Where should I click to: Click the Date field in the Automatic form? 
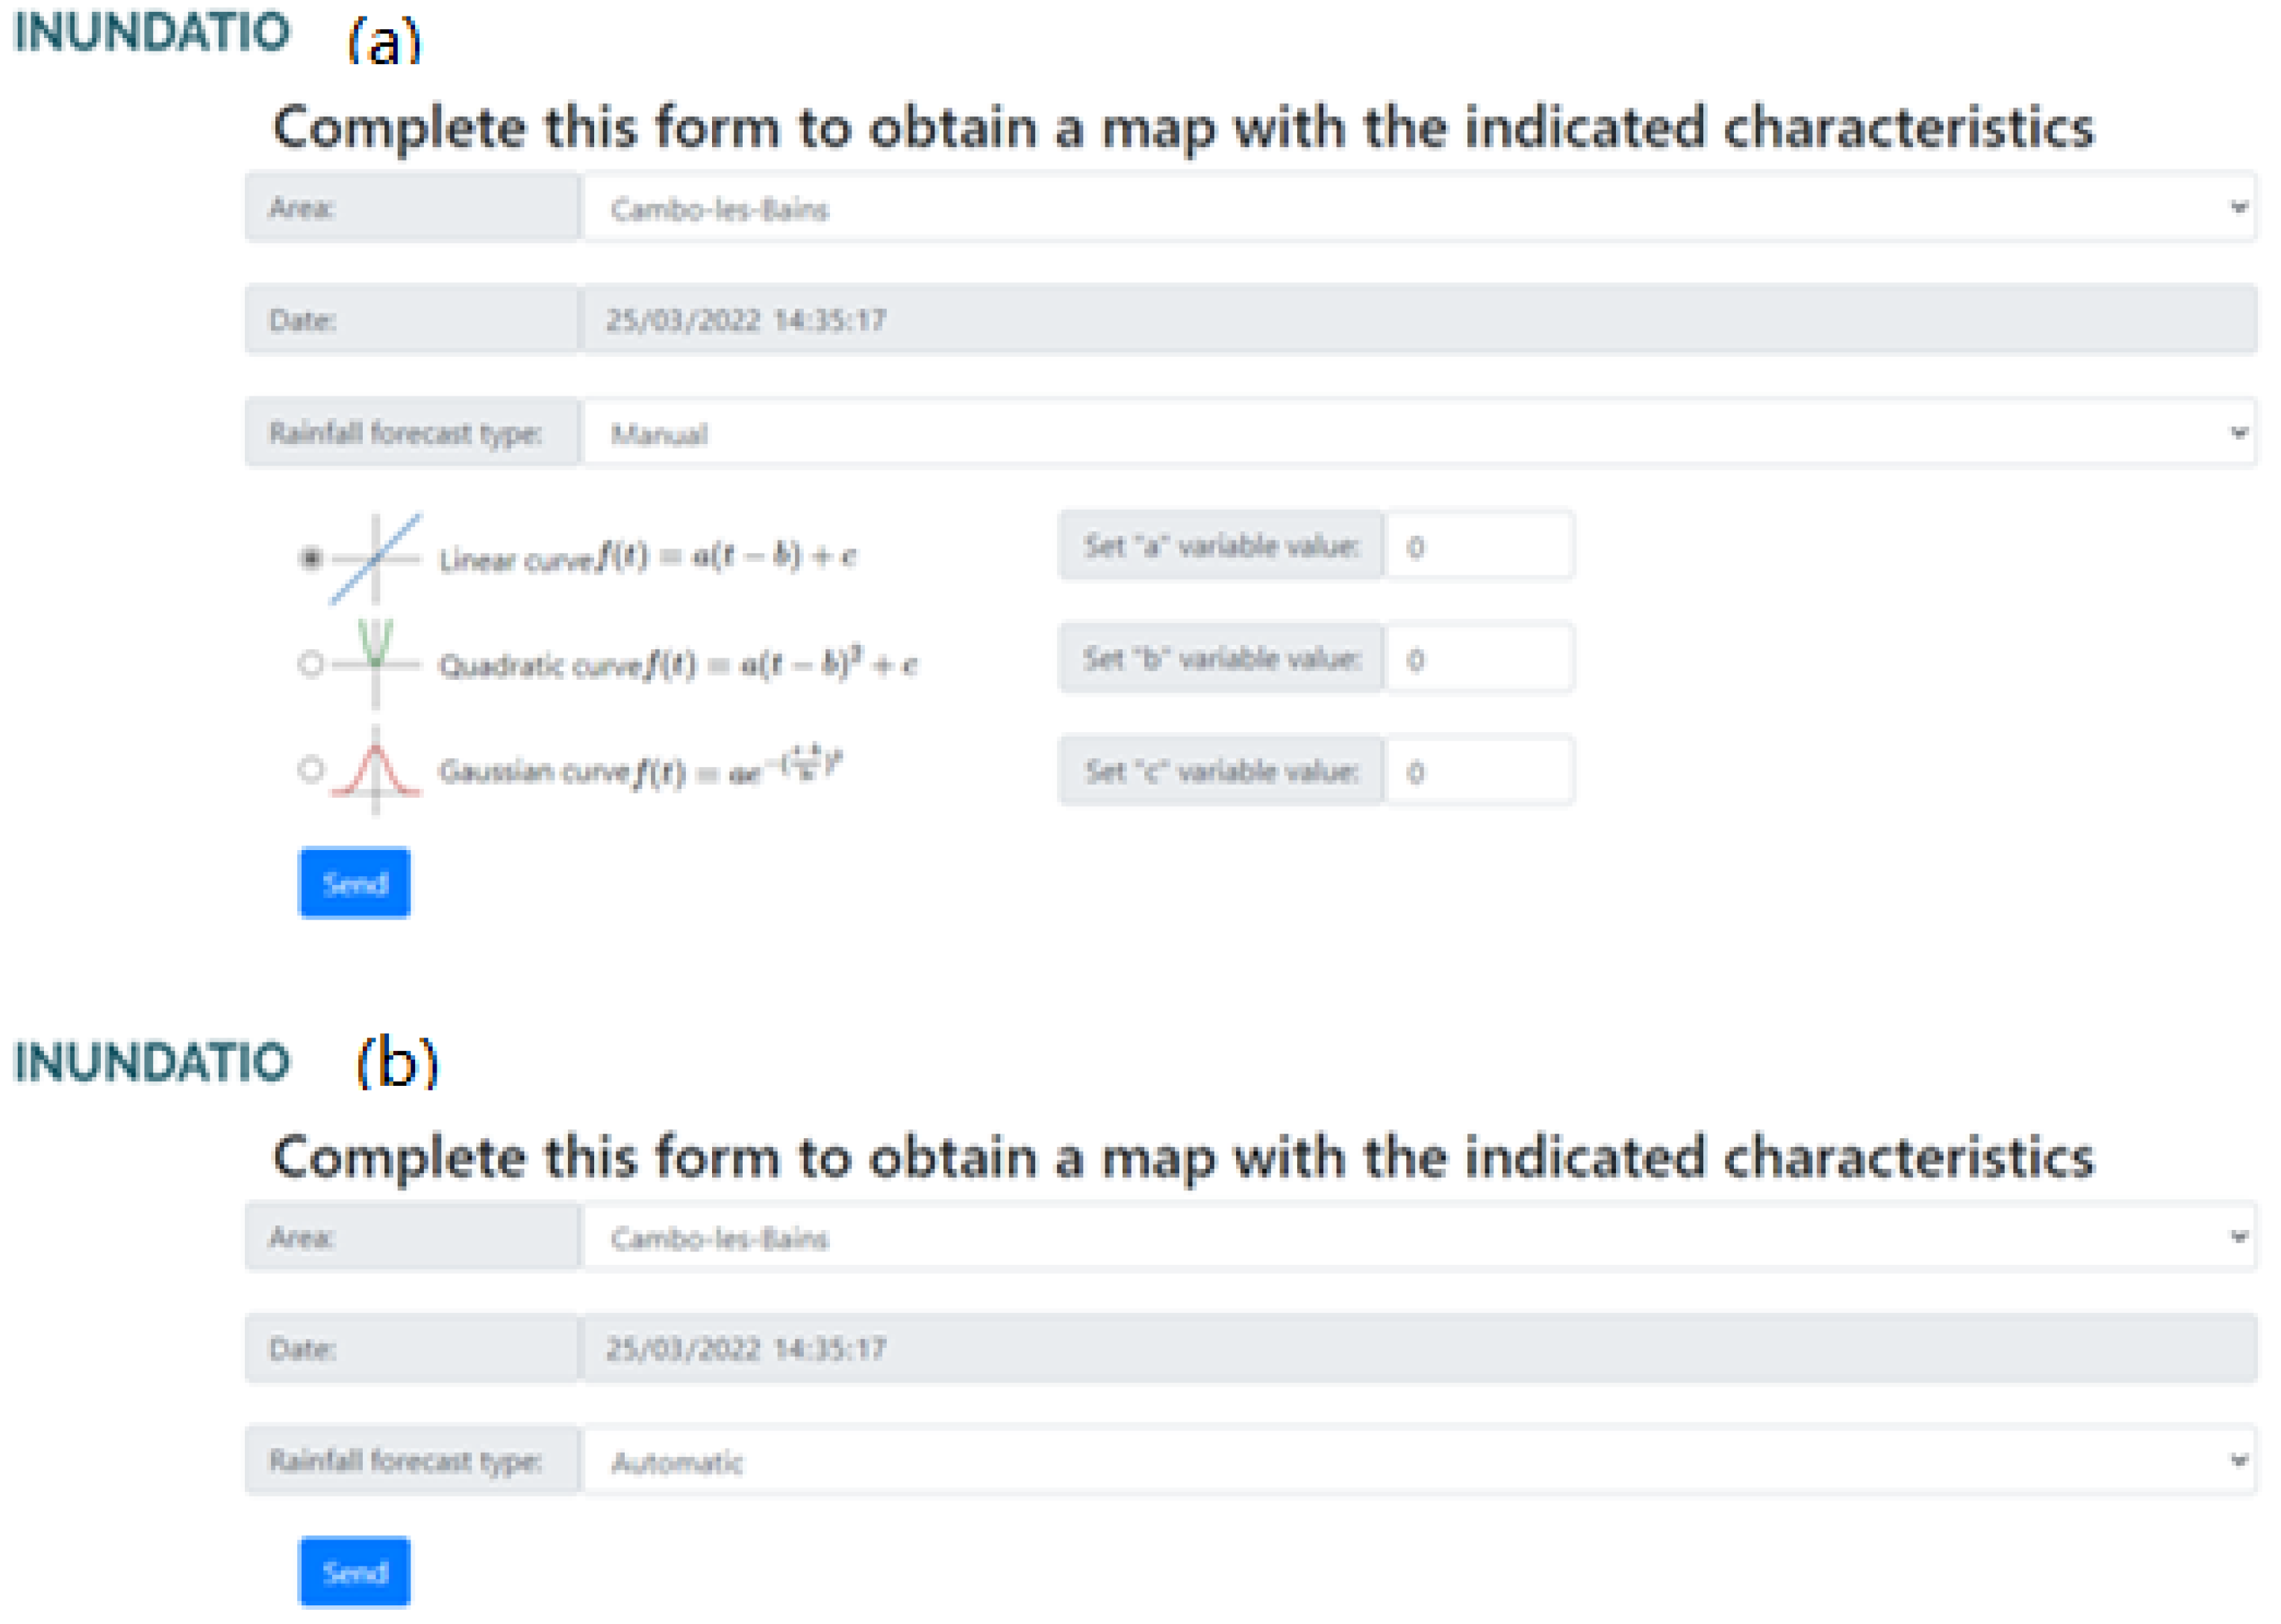pos(1418,1349)
